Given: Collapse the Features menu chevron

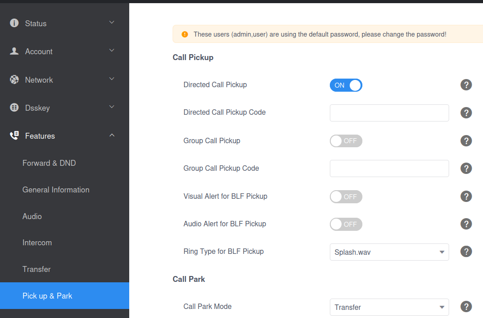Looking at the screenshot, I should click(112, 135).
